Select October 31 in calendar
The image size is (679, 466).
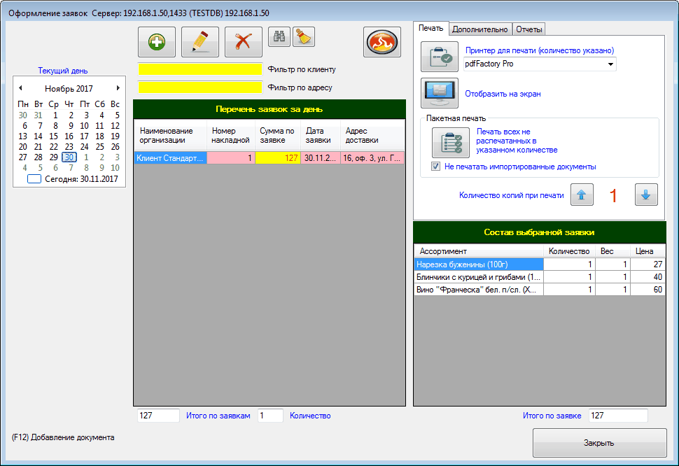coord(38,115)
